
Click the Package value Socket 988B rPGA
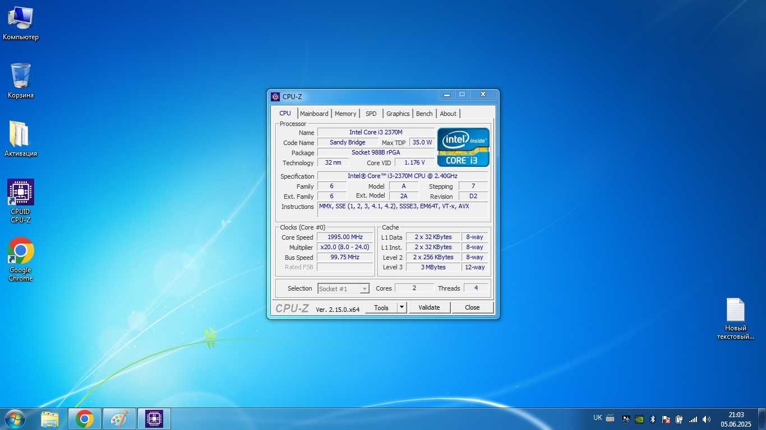(x=376, y=152)
